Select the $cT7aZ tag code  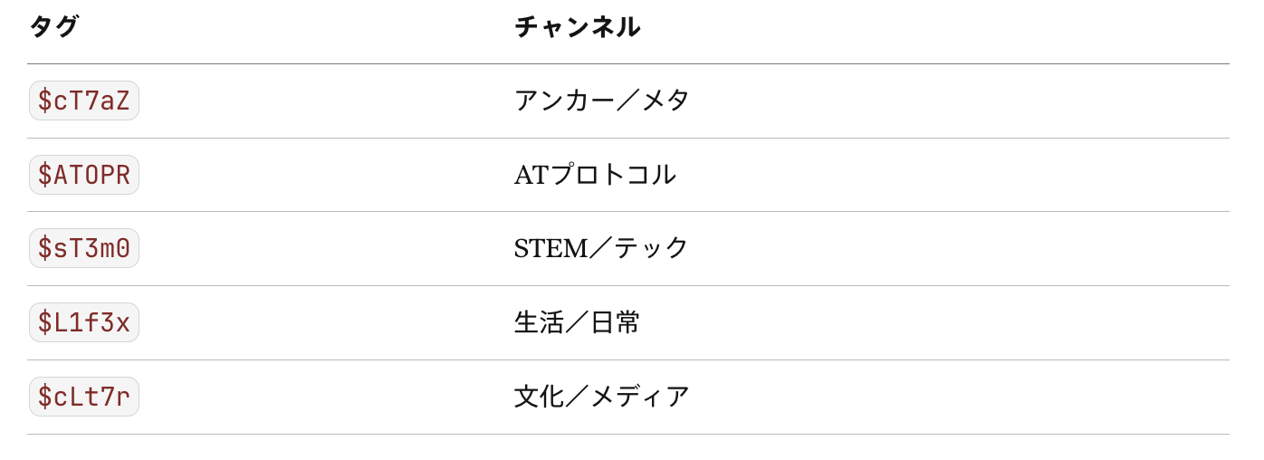tap(84, 101)
